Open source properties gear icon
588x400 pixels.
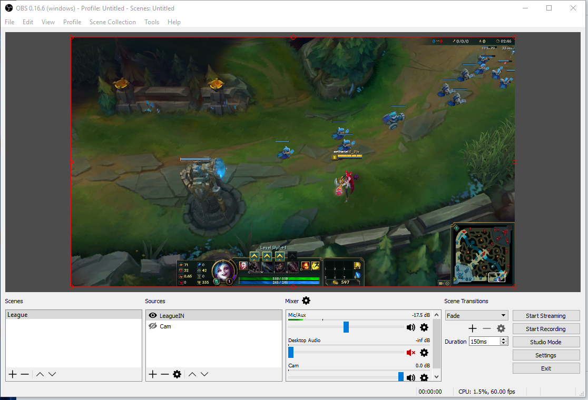click(x=177, y=374)
